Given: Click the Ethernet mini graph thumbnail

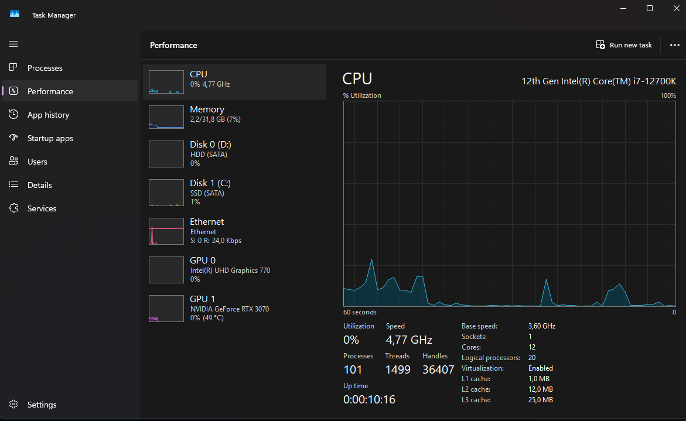Looking at the screenshot, I should tap(166, 231).
